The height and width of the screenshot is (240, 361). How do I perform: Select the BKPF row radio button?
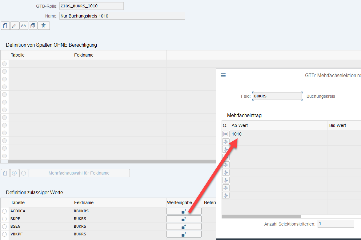5,219
